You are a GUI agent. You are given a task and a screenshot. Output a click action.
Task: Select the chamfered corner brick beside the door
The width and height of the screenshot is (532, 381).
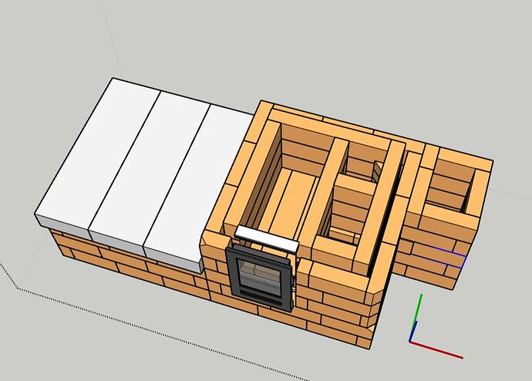click(204, 245)
